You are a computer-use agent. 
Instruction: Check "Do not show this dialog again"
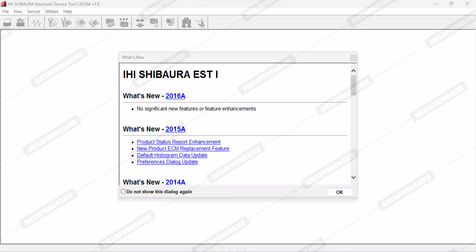123,191
